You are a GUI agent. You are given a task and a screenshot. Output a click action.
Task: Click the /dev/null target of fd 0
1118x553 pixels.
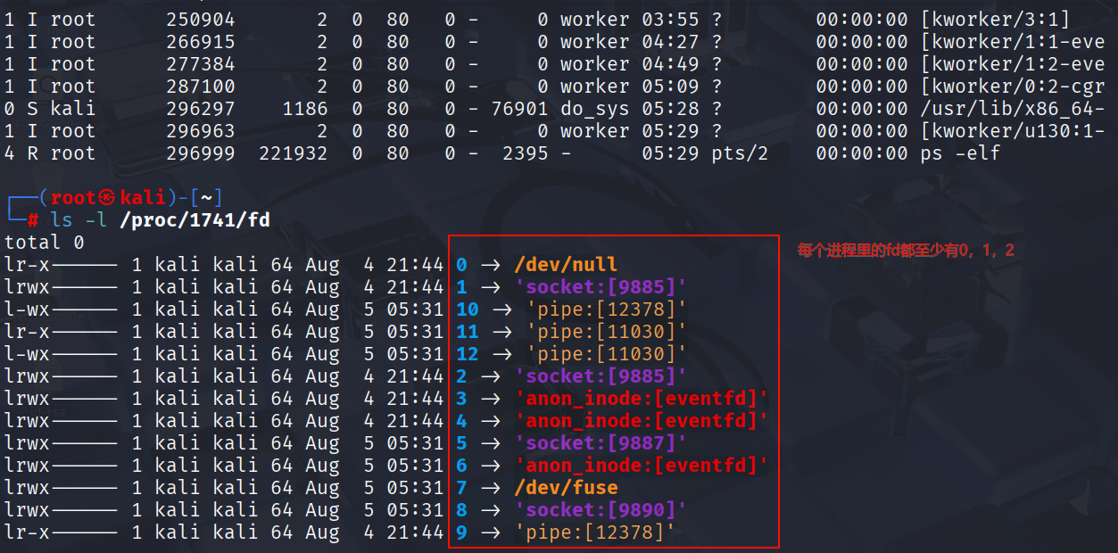point(566,265)
